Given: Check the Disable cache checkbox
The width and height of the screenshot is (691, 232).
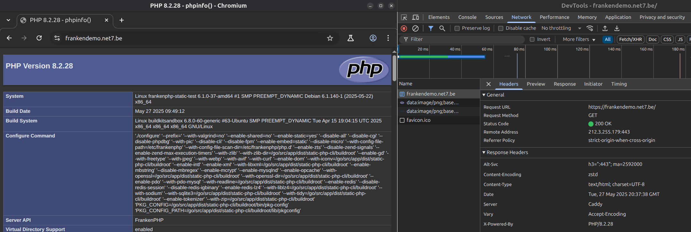Looking at the screenshot, I should pos(500,28).
